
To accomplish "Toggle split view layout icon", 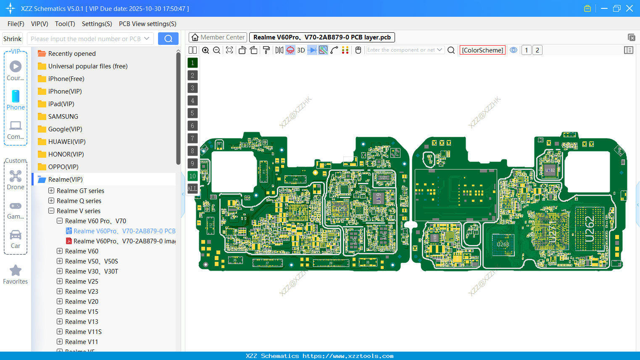I will 192,50.
